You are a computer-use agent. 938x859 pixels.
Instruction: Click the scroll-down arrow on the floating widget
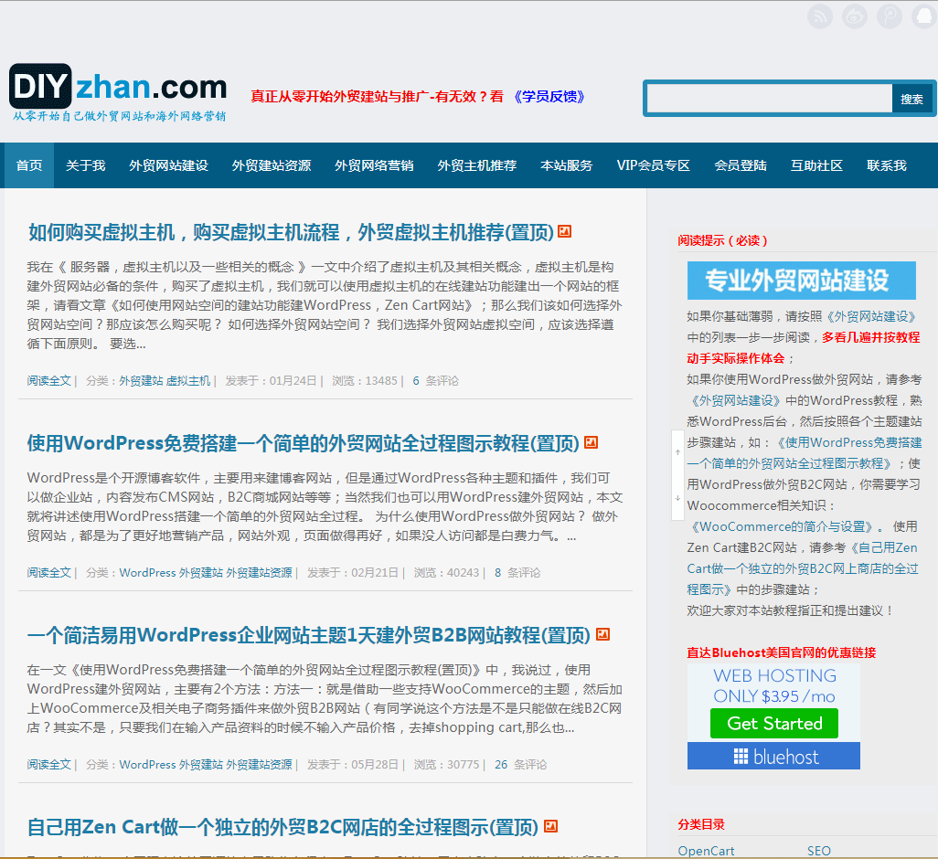point(677,498)
